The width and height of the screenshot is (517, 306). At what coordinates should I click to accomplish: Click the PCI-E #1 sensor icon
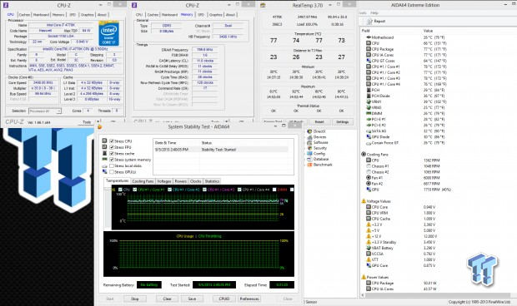point(369,119)
